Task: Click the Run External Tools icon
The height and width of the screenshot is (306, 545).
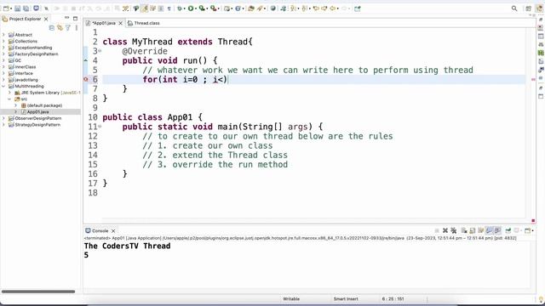Action: (214, 8)
